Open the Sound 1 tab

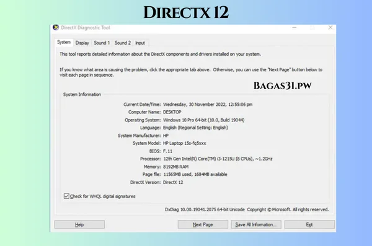point(102,43)
